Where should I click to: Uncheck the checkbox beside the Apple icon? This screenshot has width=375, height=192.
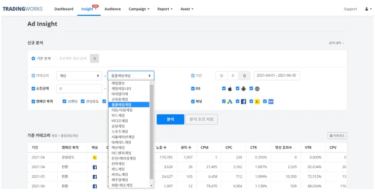pos(223,88)
